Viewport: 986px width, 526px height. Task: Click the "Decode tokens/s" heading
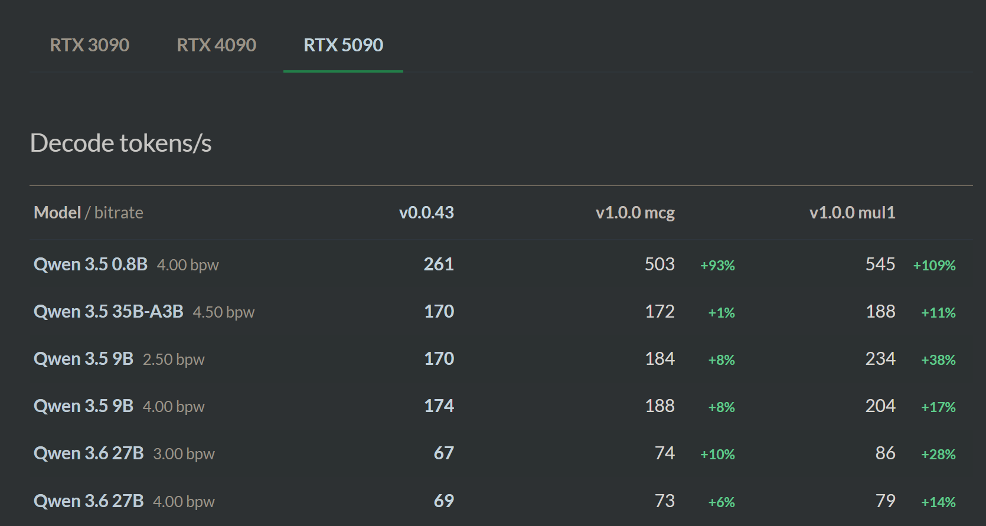point(121,143)
